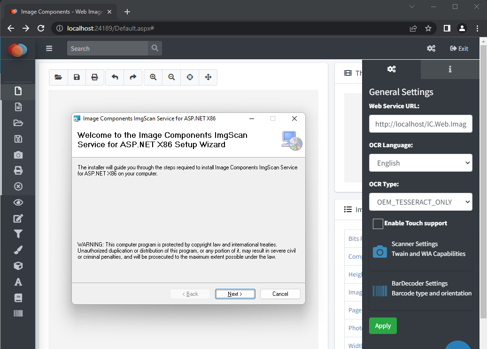
Task: Click the Image Components logo
Action: [18, 50]
